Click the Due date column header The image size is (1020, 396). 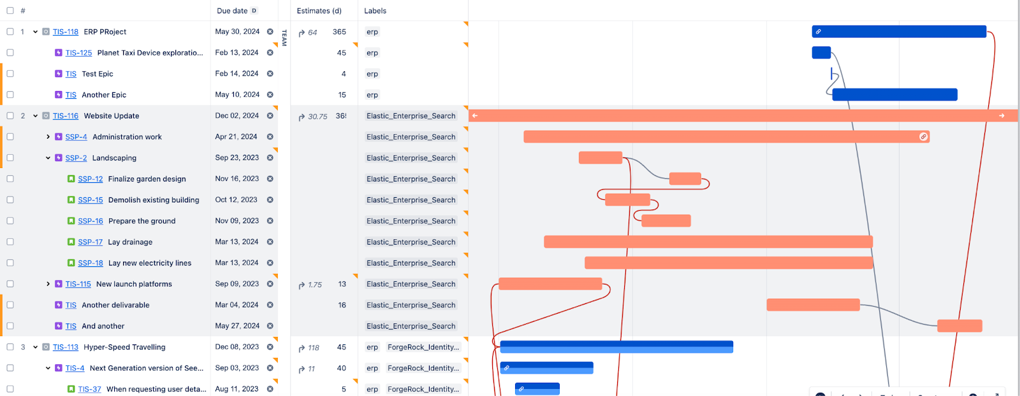(232, 11)
